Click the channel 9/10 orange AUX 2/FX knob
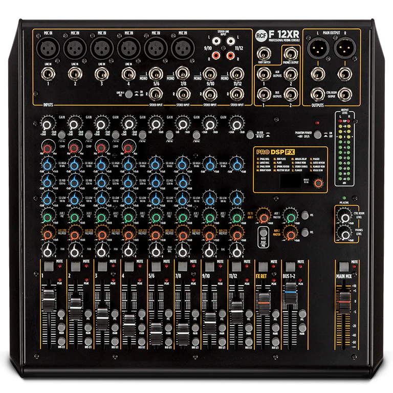Viewport: 393px width, 393px height. click(x=210, y=234)
